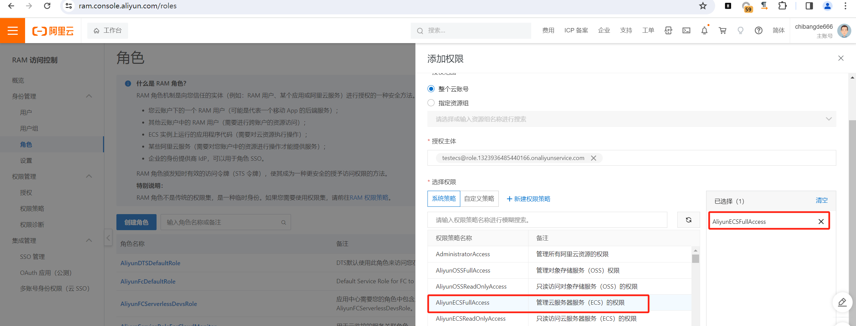The height and width of the screenshot is (326, 856).
Task: Open 概览 in the RAM sidebar
Action: point(18,80)
